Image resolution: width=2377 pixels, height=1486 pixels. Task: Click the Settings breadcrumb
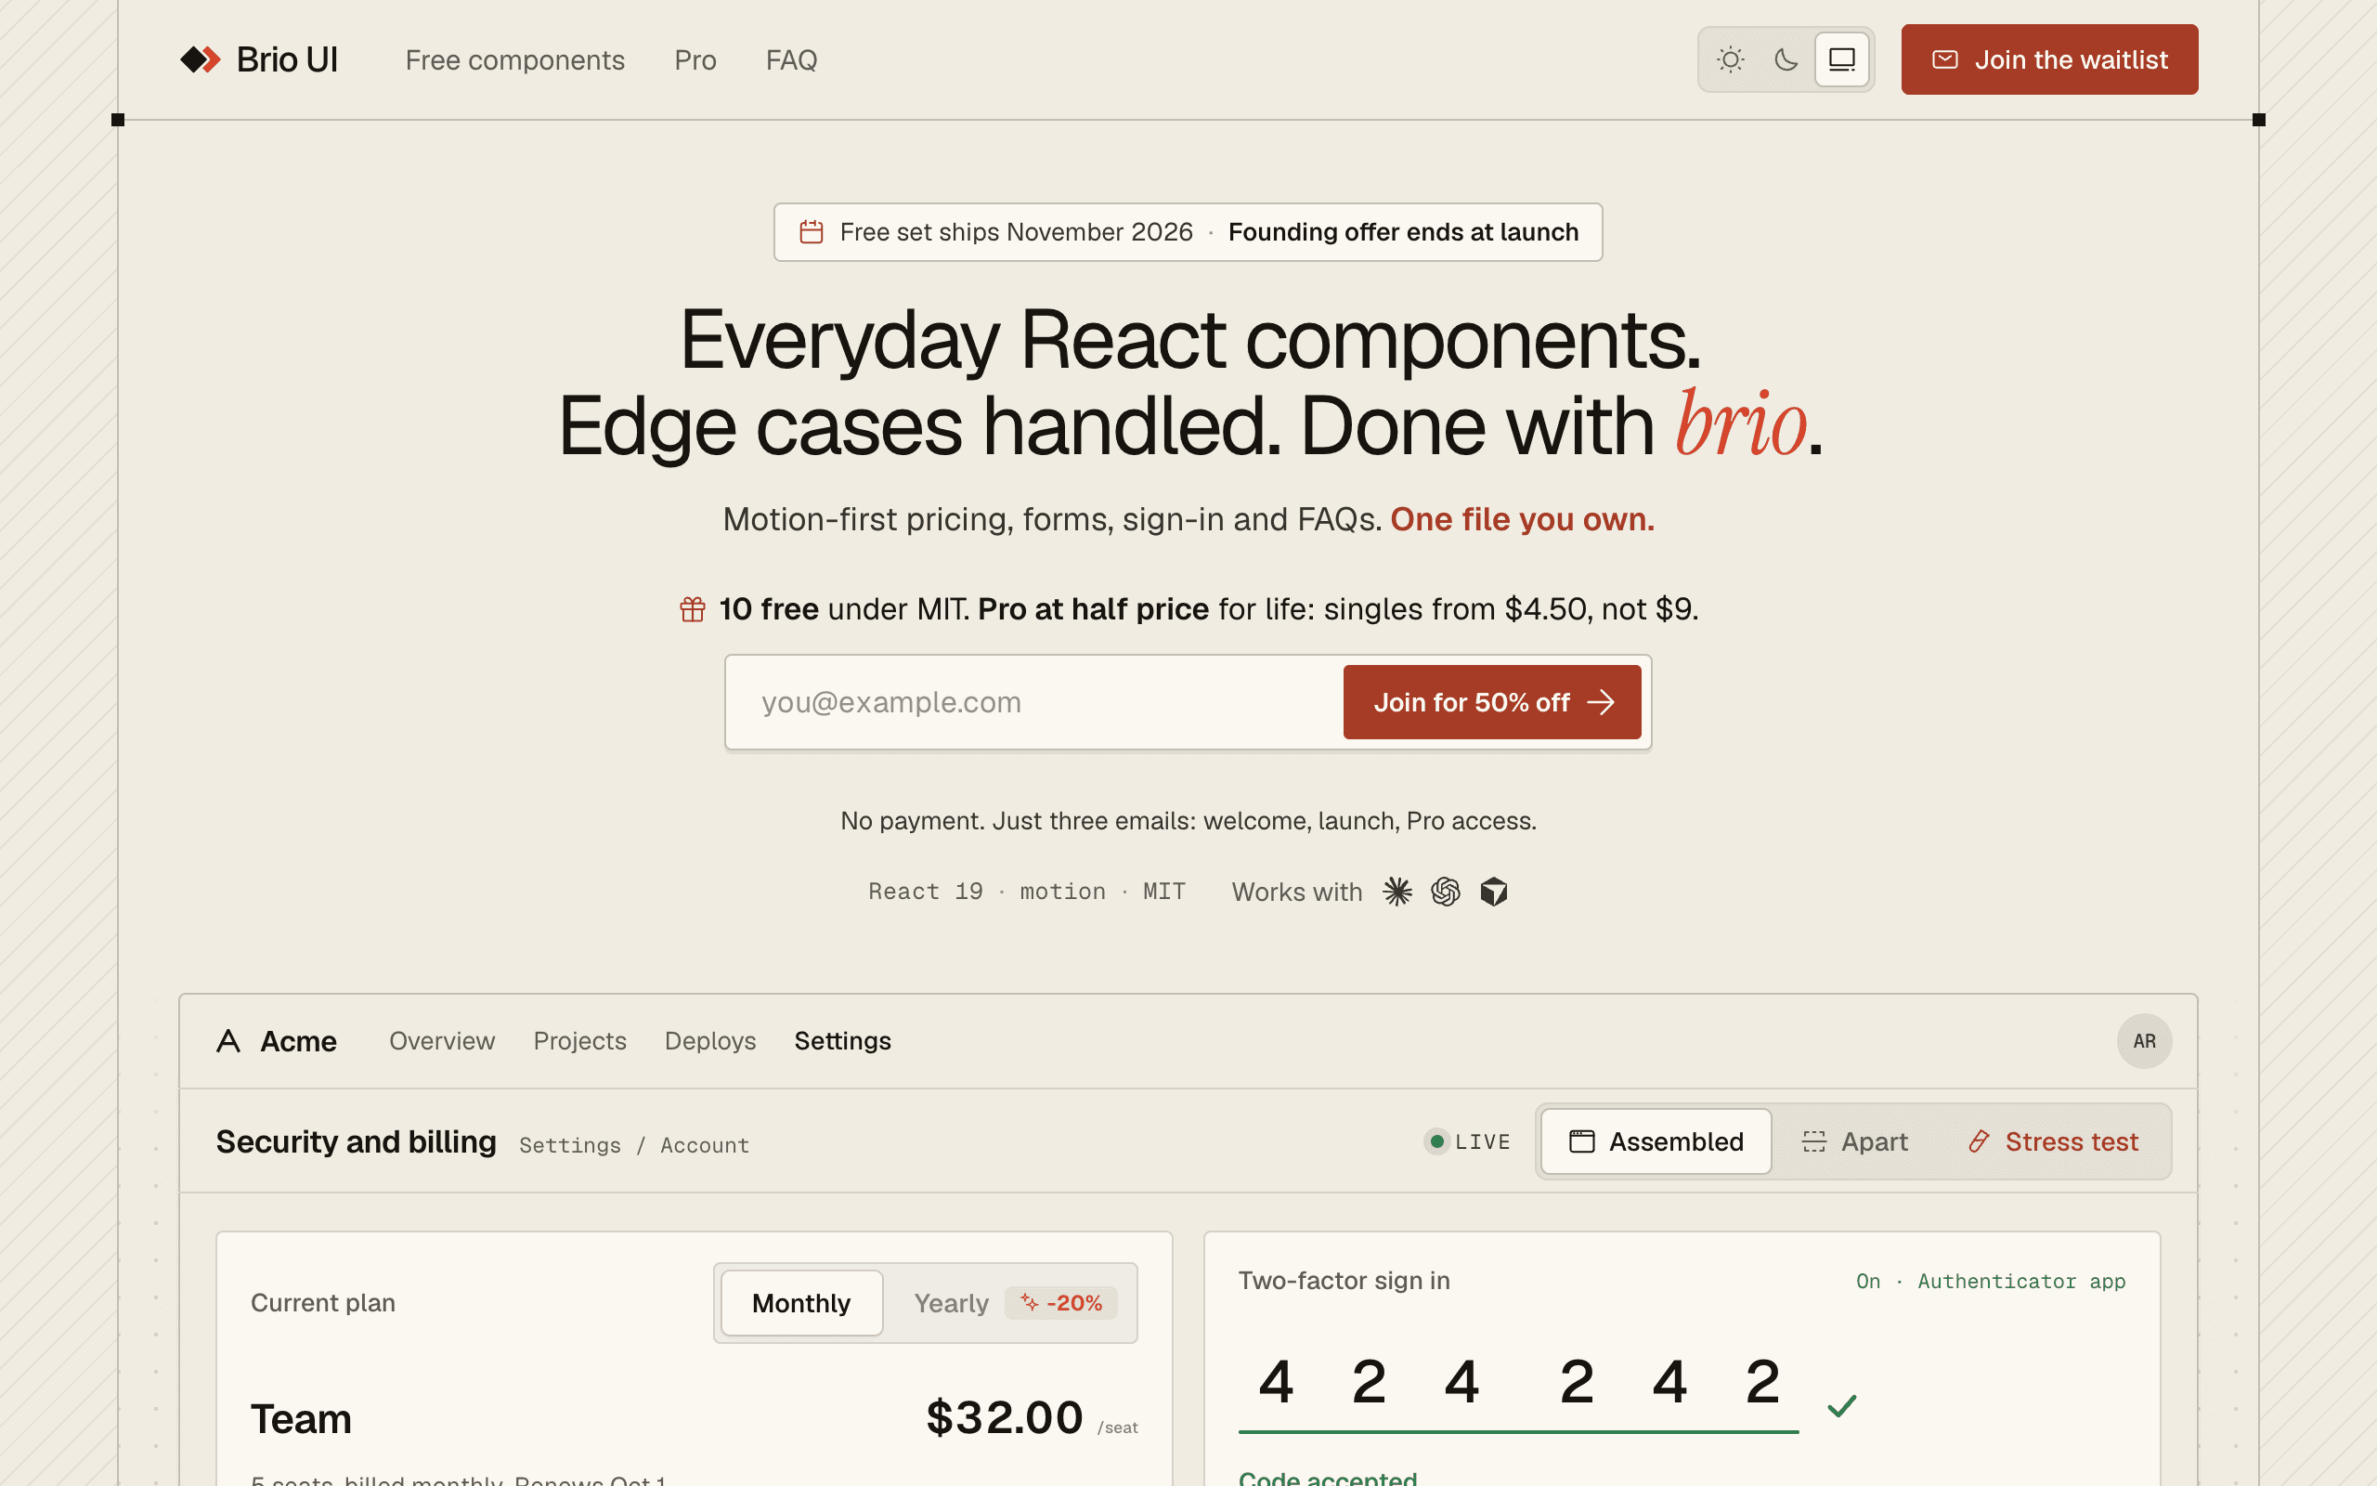(570, 1145)
